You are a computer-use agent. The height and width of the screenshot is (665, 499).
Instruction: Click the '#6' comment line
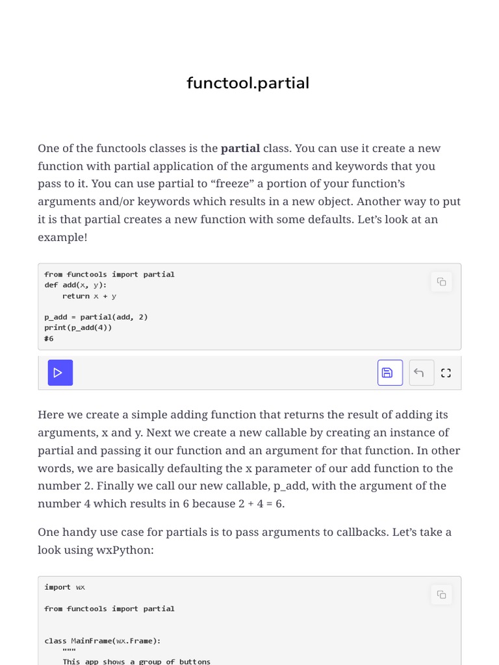(x=49, y=338)
